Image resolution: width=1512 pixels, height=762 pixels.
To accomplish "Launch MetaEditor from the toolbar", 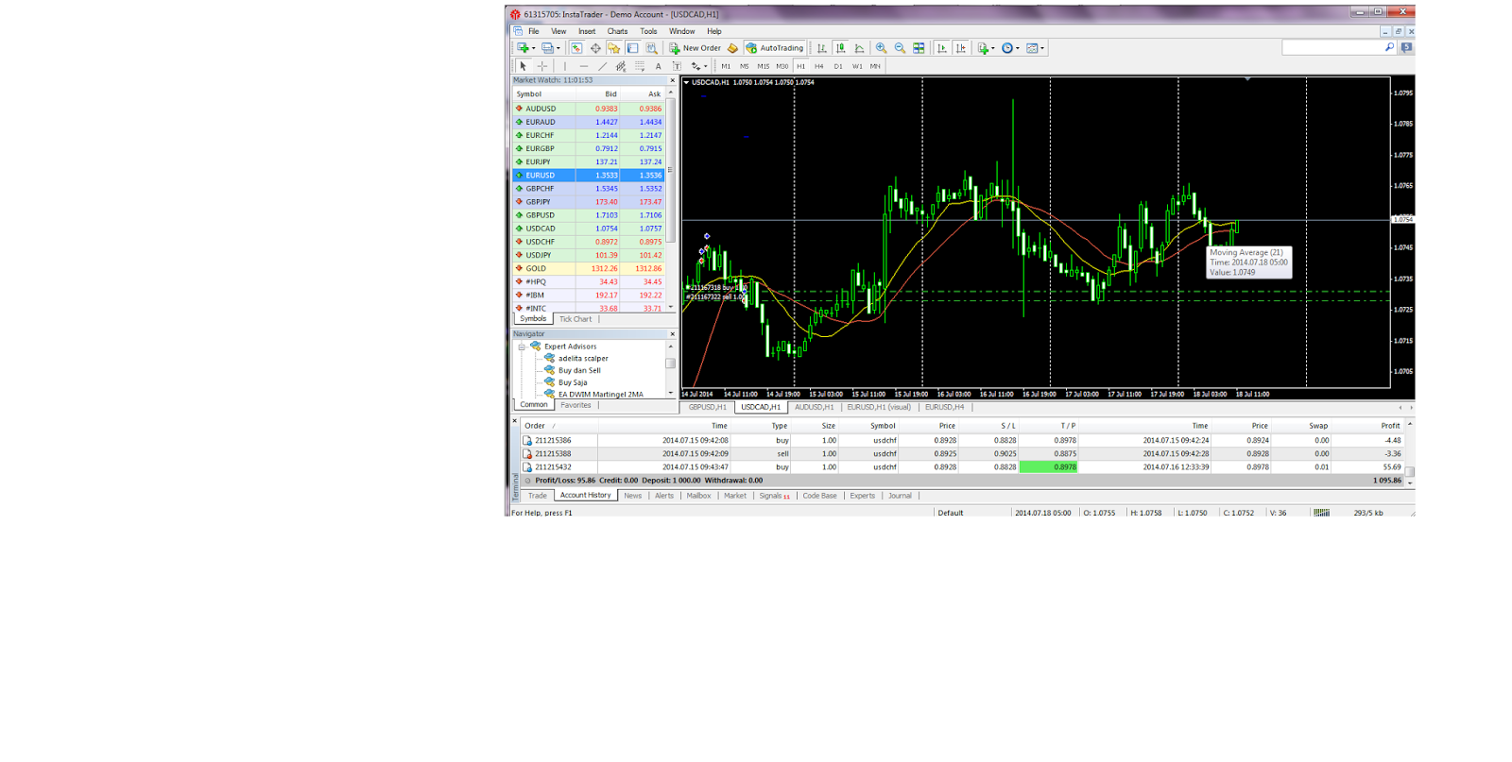I will click(732, 48).
